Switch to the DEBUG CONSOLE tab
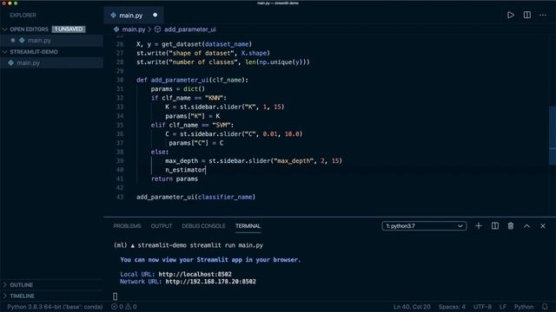 (x=203, y=226)
